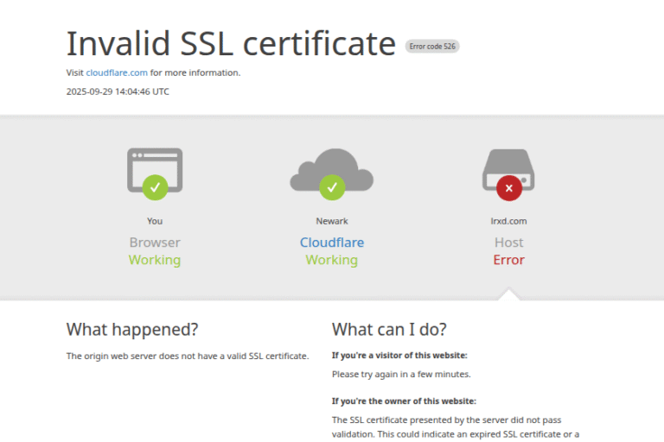Screen dimensions: 664x442
Task: Click the red X badge on the server icon
Action: pyautogui.click(x=508, y=186)
